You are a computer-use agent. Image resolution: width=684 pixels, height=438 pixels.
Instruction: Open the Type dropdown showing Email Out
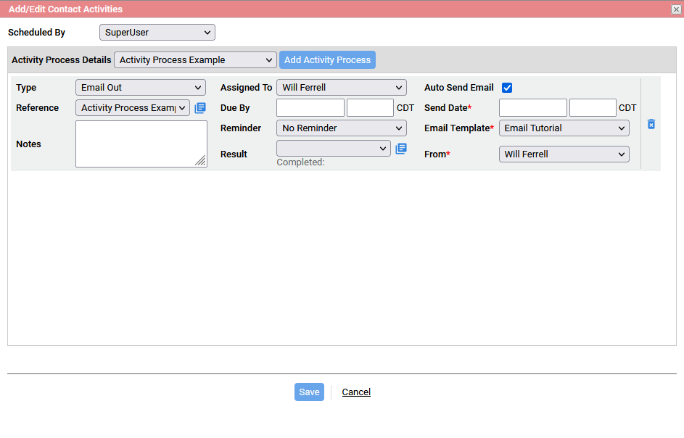[x=141, y=87]
